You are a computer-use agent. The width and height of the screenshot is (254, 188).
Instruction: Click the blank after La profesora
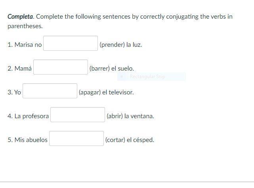coord(78,115)
